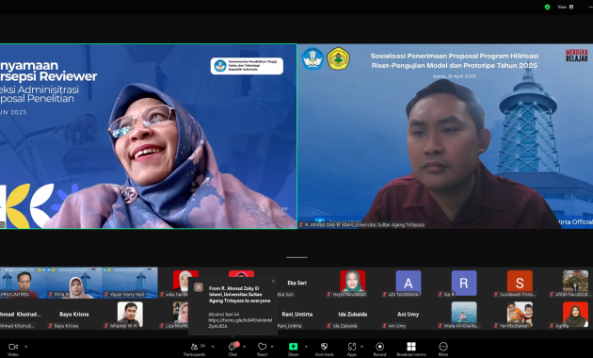Select the ADI NUGRAHA participant tile
Screen dimensions: 593x358
409,284
